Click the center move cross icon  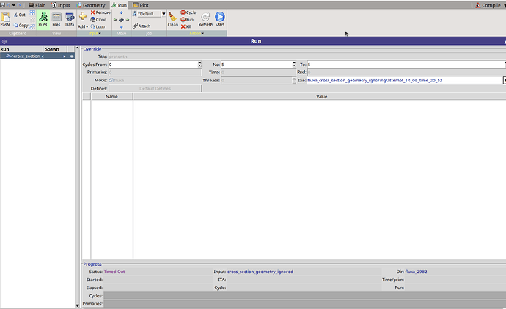pyautogui.click(x=121, y=20)
